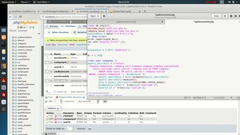Click Go beside Create an index

click(90, 129)
